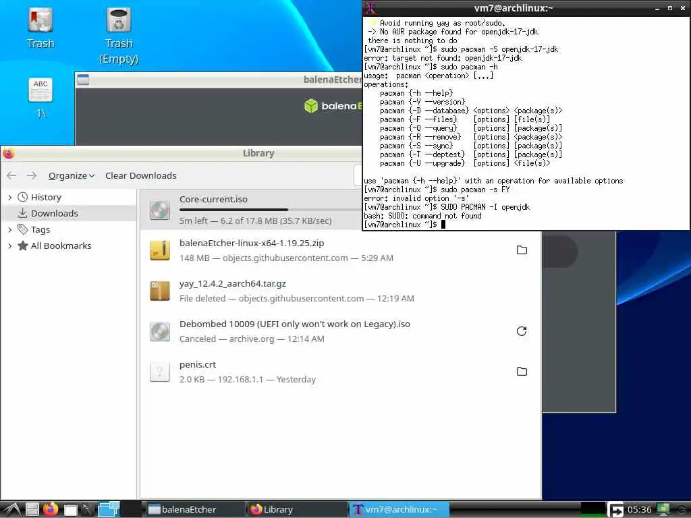Open the ABC text file desktop icon
This screenshot has height=518, width=691.
tap(40, 90)
